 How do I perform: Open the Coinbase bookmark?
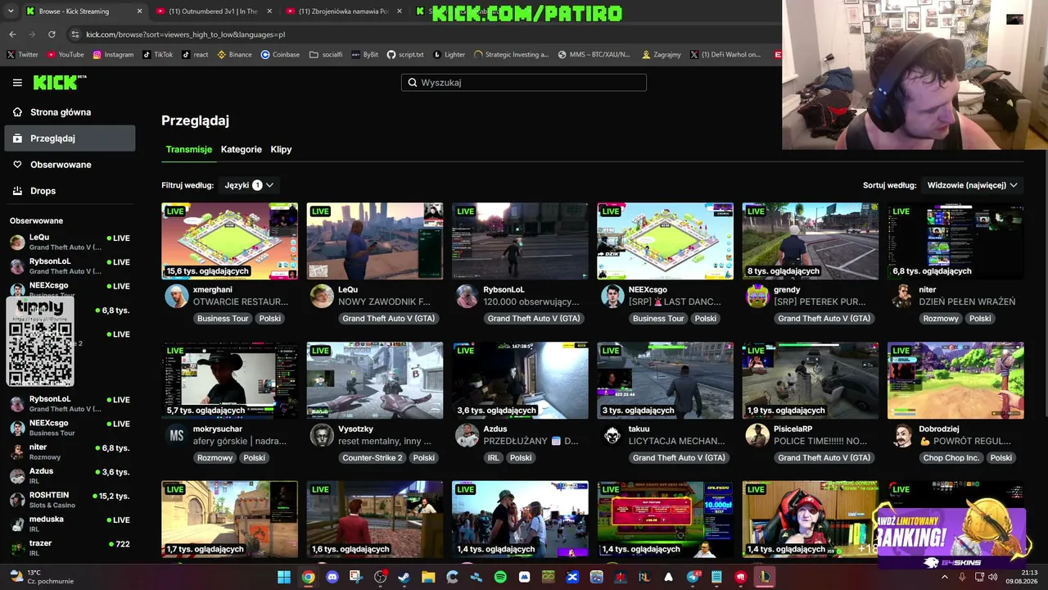pyautogui.click(x=280, y=55)
